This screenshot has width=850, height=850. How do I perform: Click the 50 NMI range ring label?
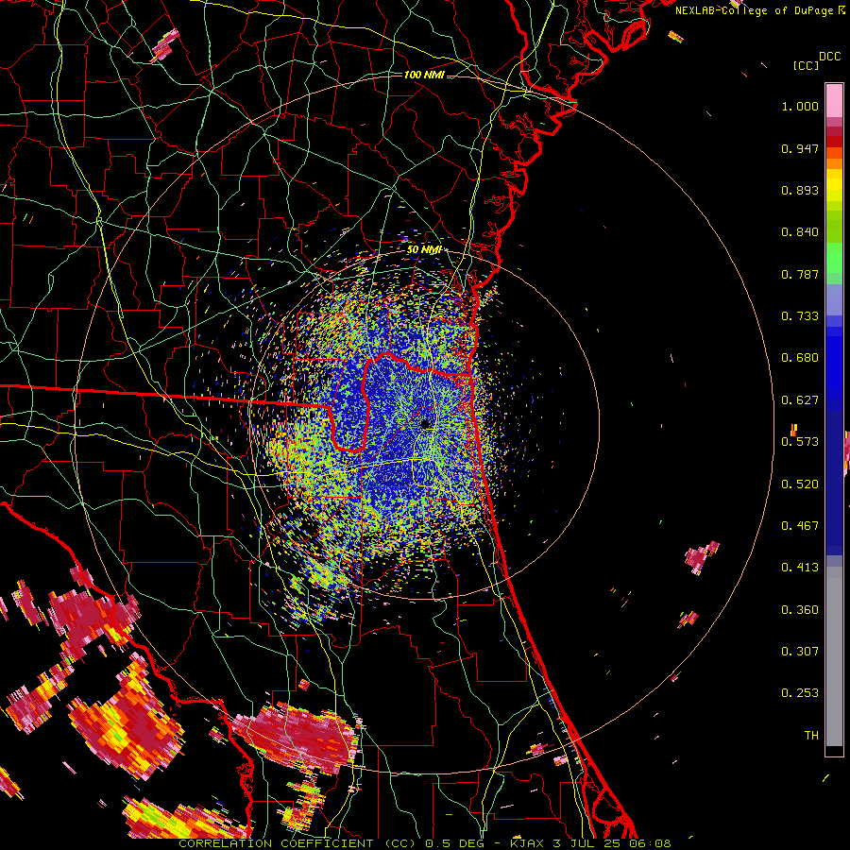[x=424, y=249]
